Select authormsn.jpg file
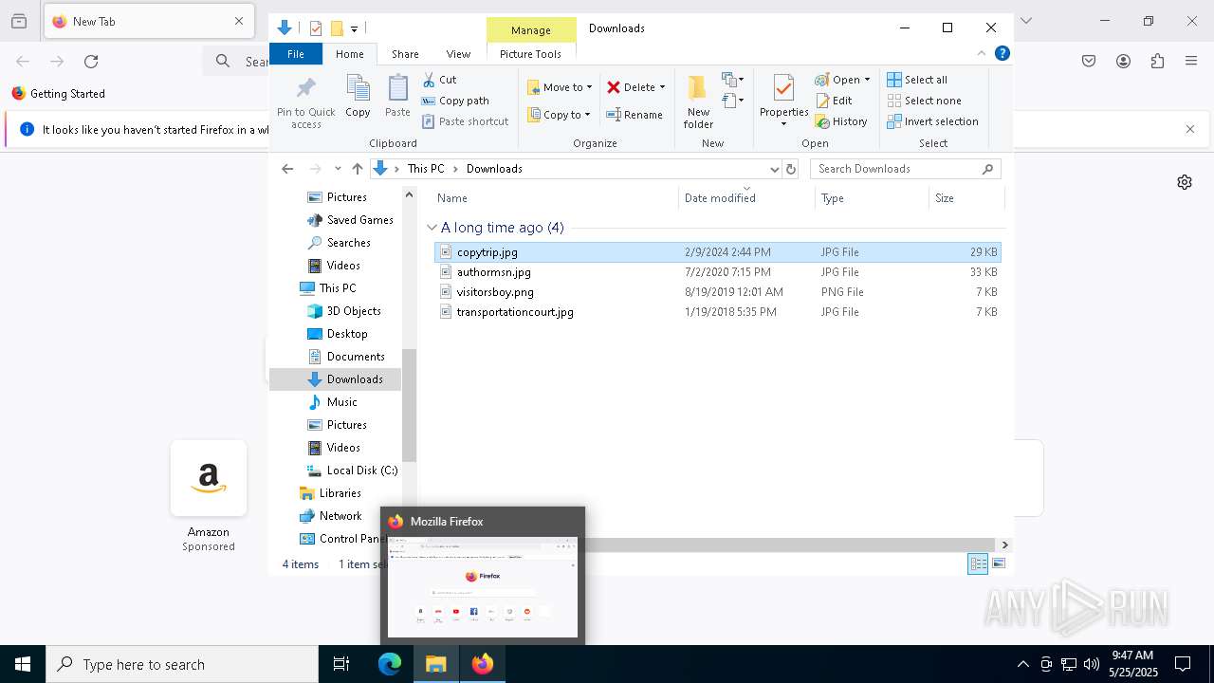The width and height of the screenshot is (1214, 683). pos(717,272)
